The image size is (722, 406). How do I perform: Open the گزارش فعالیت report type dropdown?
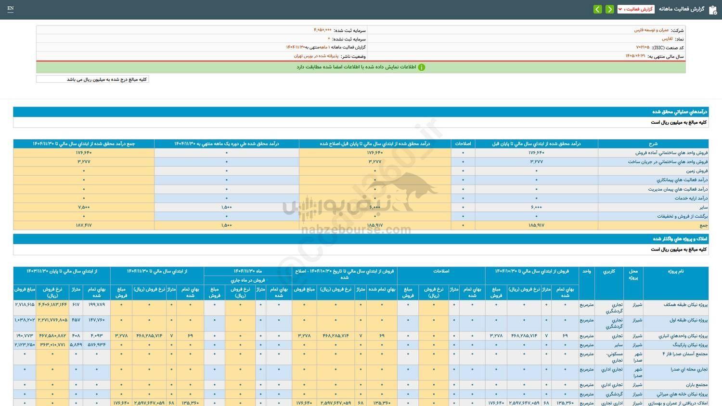tap(635, 8)
